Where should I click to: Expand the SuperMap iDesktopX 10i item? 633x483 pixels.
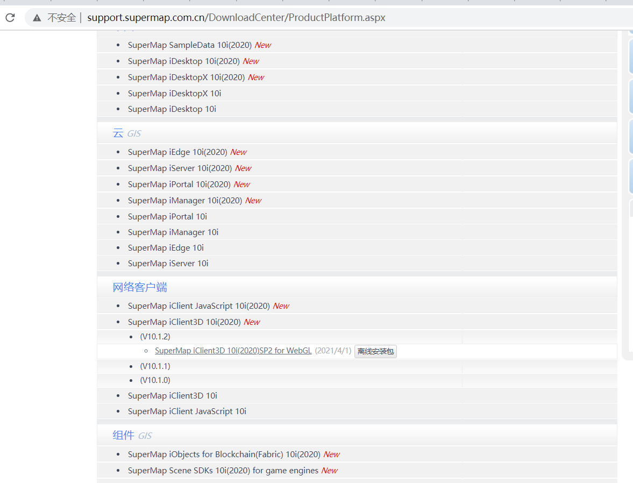tap(174, 93)
